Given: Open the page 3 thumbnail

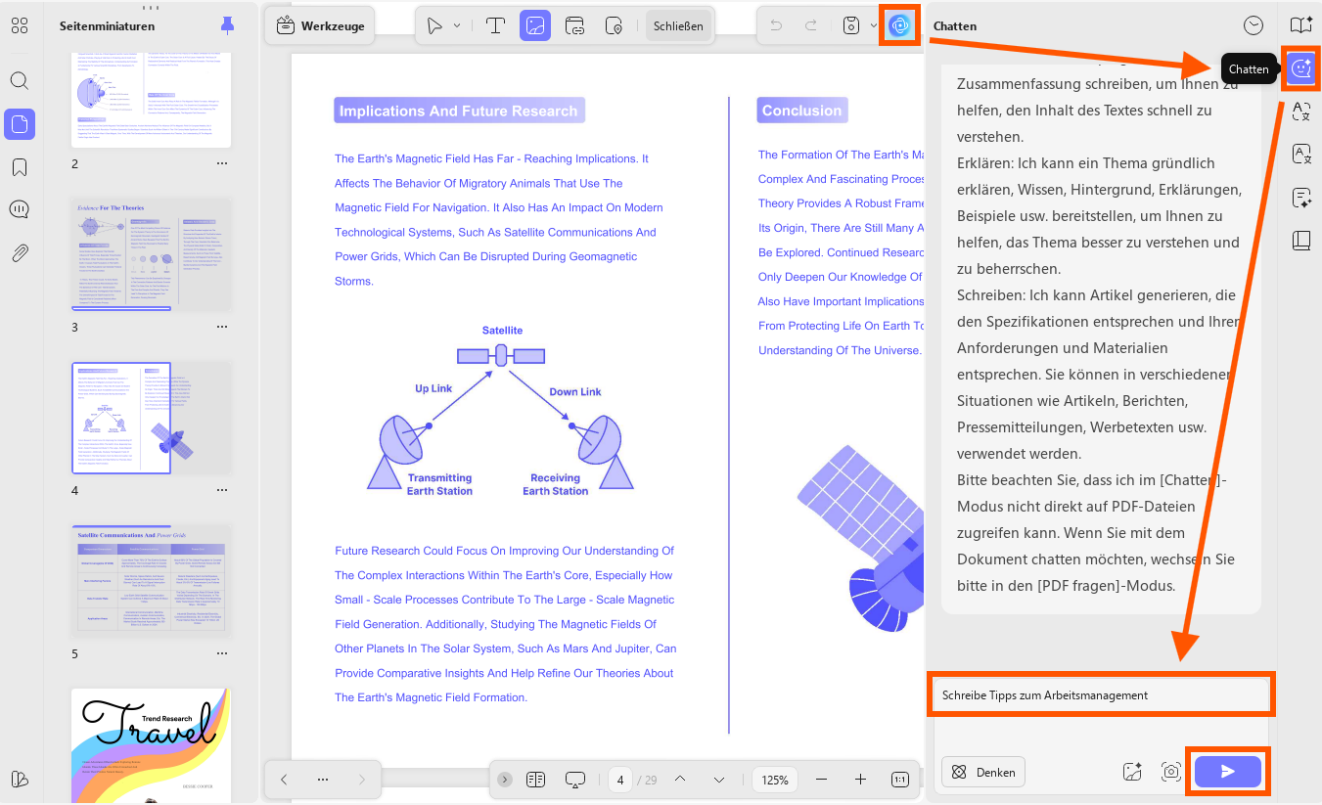Looking at the screenshot, I should 152,254.
